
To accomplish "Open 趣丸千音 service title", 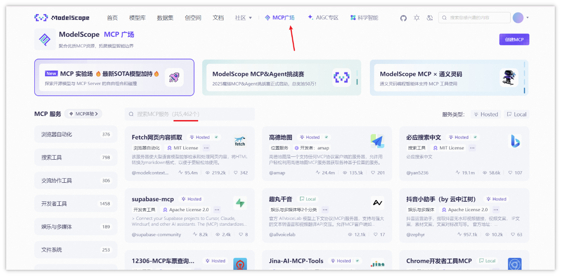I will tap(281, 199).
